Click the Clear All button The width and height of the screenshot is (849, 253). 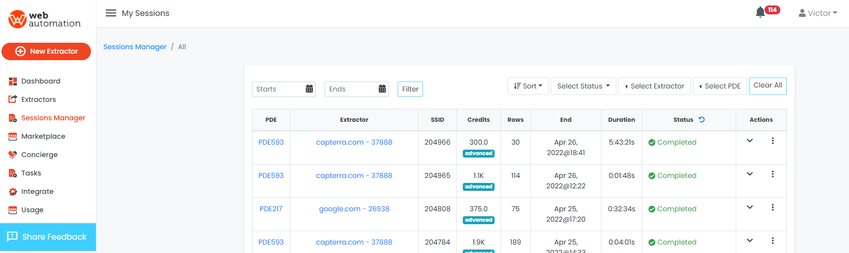point(767,85)
